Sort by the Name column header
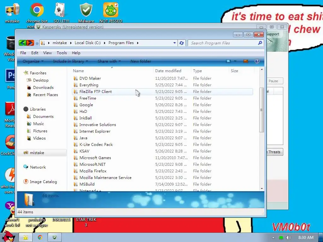Screen dimensions: 323x242 [x=112, y=71]
